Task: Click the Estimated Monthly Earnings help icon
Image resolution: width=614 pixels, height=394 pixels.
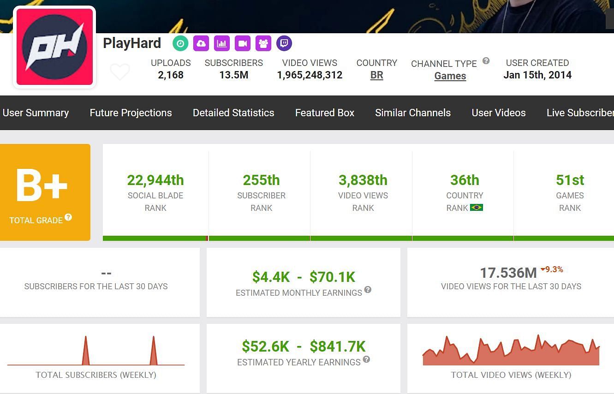Action: [x=368, y=290]
